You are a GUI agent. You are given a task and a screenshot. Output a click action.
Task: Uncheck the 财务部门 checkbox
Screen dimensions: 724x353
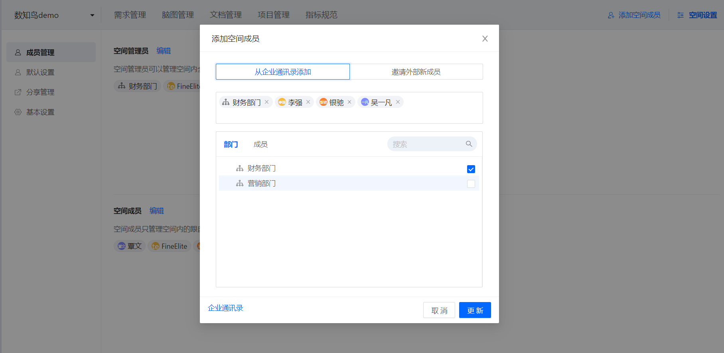pyautogui.click(x=471, y=169)
